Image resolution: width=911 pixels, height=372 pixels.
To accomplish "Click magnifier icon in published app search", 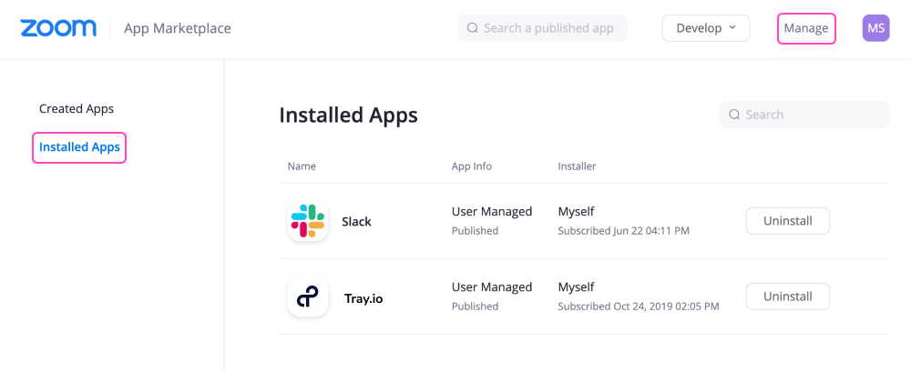I will (x=472, y=28).
